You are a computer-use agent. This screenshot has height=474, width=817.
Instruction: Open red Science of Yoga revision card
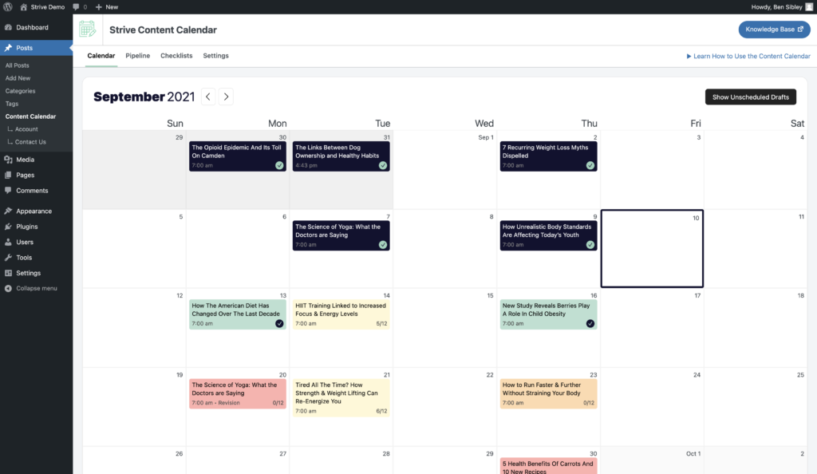click(238, 393)
